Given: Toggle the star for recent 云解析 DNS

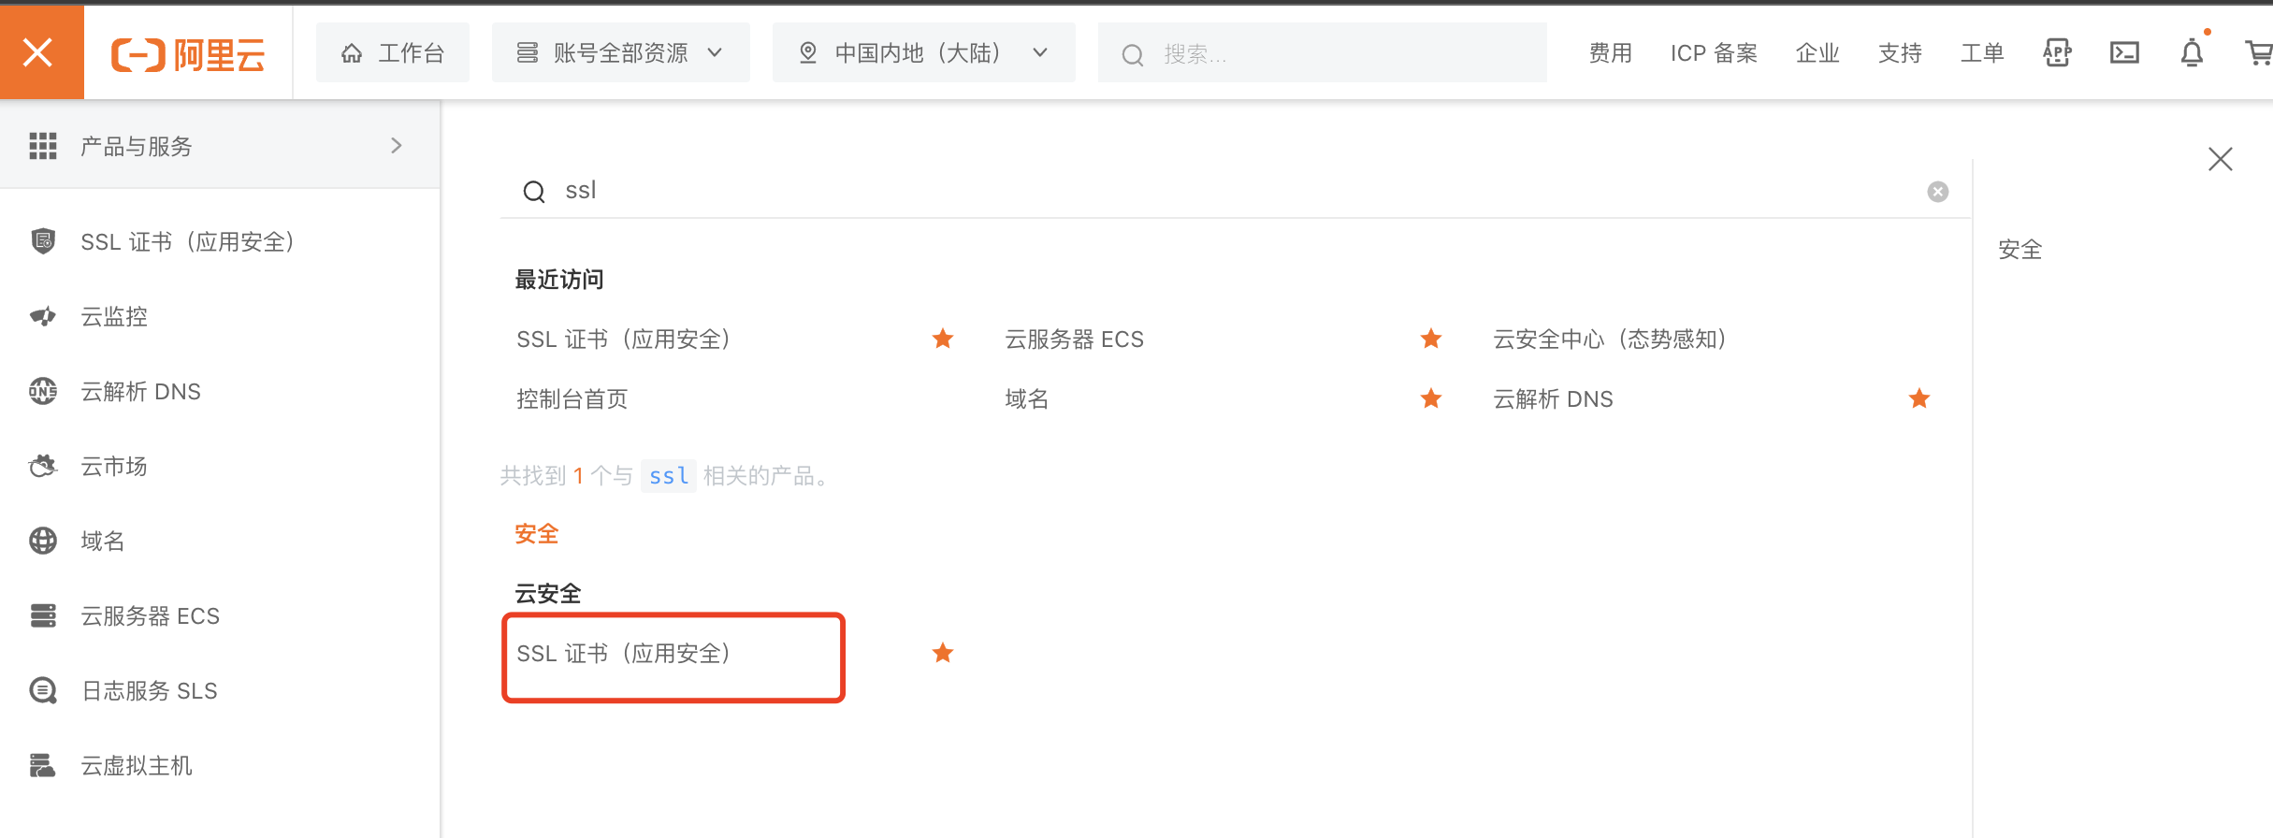Looking at the screenshot, I should point(1919,398).
